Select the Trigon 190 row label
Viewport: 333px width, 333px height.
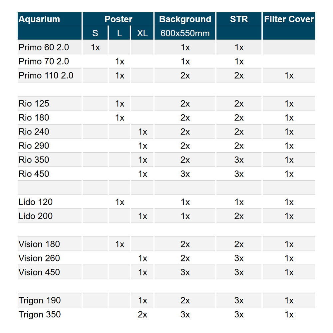tap(40, 300)
